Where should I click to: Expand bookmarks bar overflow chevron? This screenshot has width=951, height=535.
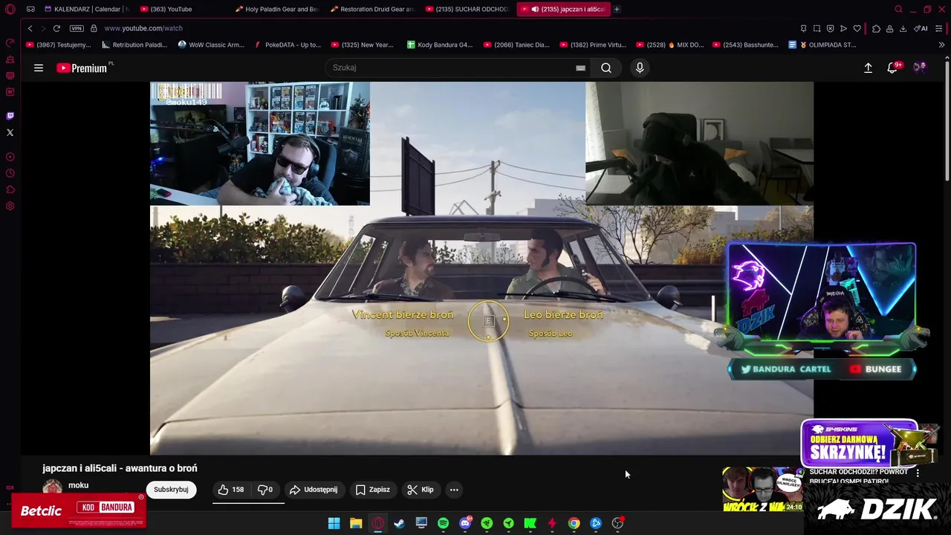tap(941, 45)
